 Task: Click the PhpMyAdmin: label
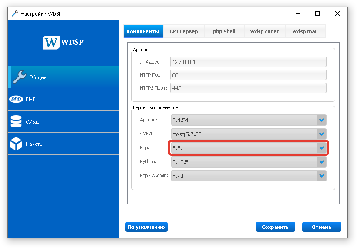click(154, 175)
